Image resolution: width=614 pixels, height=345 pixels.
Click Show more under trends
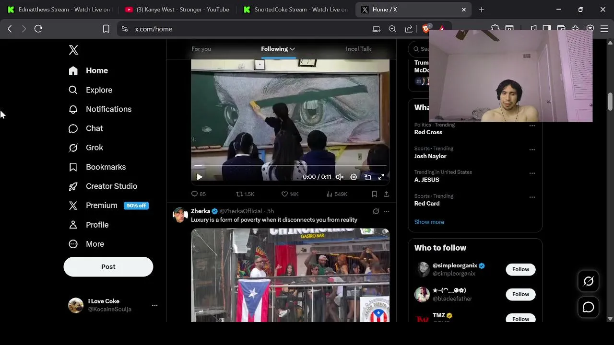click(429, 222)
